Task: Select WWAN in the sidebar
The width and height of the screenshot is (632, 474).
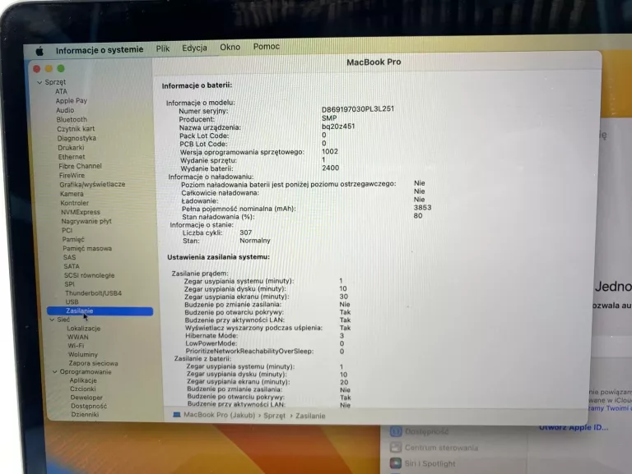Action: [x=78, y=337]
